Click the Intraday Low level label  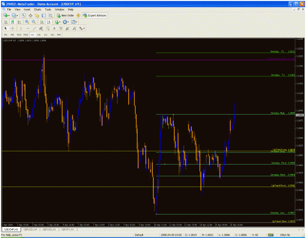tap(282, 213)
